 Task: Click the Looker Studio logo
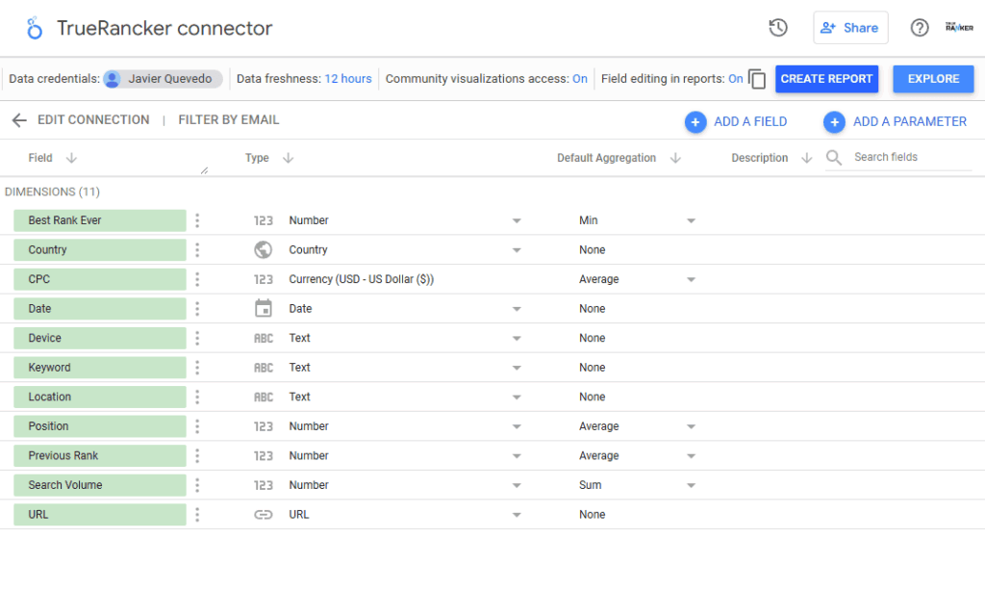point(35,28)
